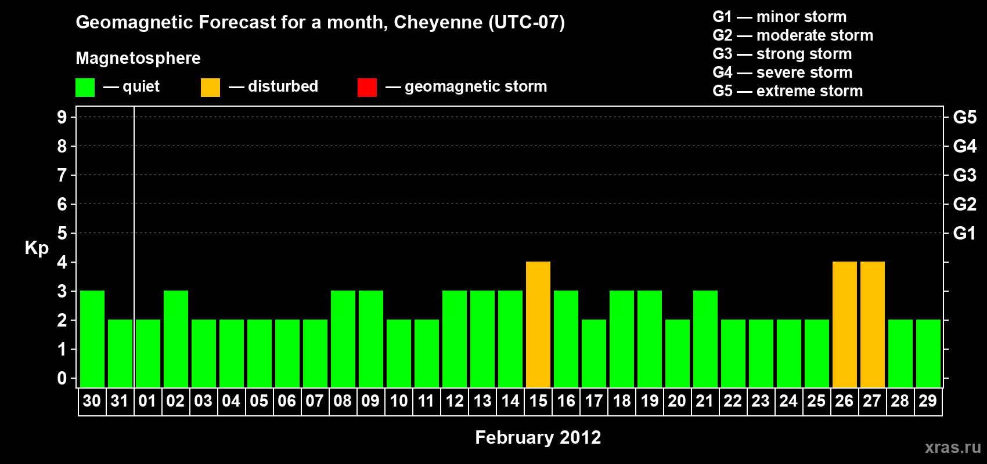
Task: Click the '— quiet' legend text
Action: (131, 86)
